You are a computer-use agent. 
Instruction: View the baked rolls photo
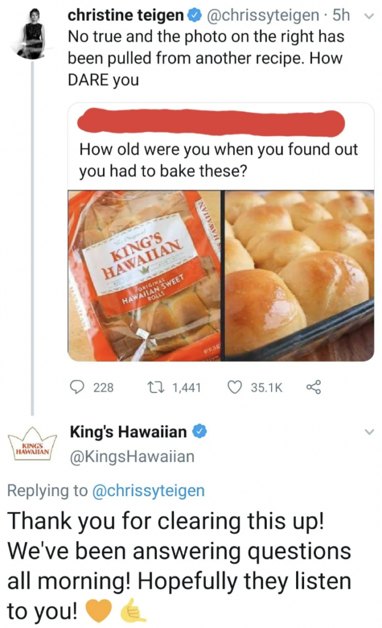[x=299, y=275]
